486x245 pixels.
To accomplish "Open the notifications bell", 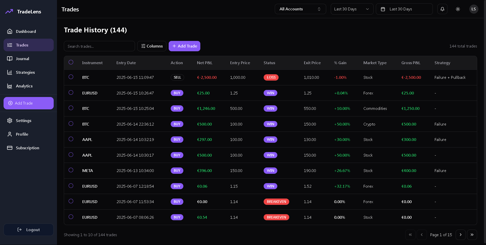I will [442, 9].
